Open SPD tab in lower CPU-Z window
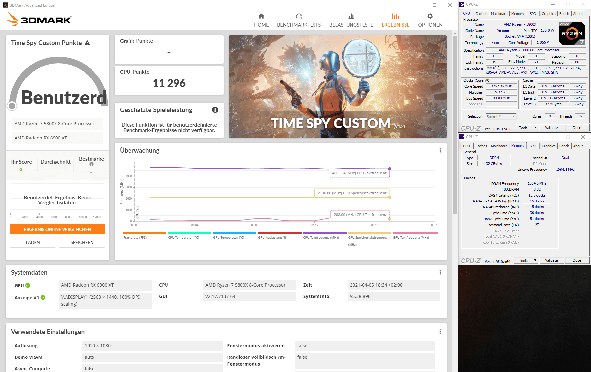This screenshot has height=372, width=591. (x=533, y=146)
